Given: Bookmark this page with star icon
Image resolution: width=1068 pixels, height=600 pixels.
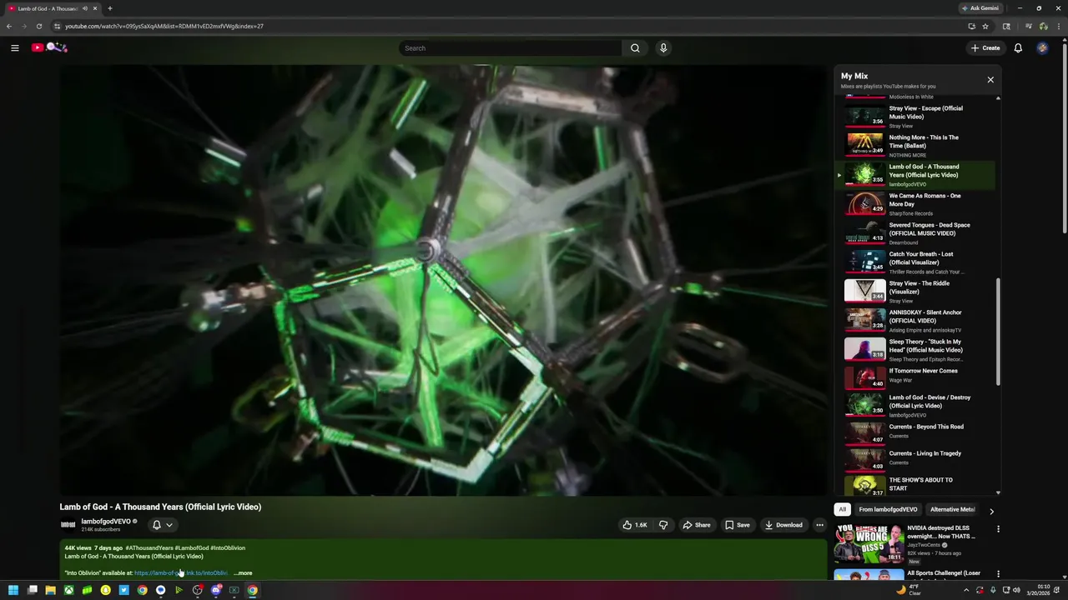Looking at the screenshot, I should click(x=985, y=26).
